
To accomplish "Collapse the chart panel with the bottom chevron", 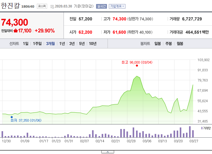I will 108,152.
